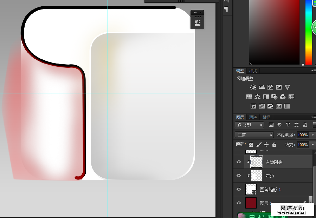The width and height of the screenshot is (316, 218).
Task: Add a Photo Filter adjustment
Action: pyautogui.click(x=275, y=97)
